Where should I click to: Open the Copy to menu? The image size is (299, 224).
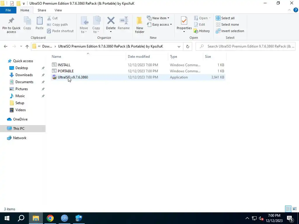[x=96, y=25]
